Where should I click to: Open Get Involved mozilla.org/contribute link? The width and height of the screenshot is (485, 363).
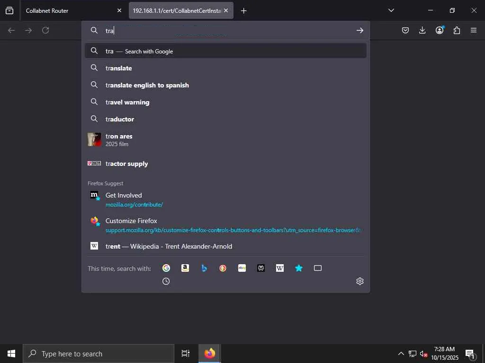(225, 199)
